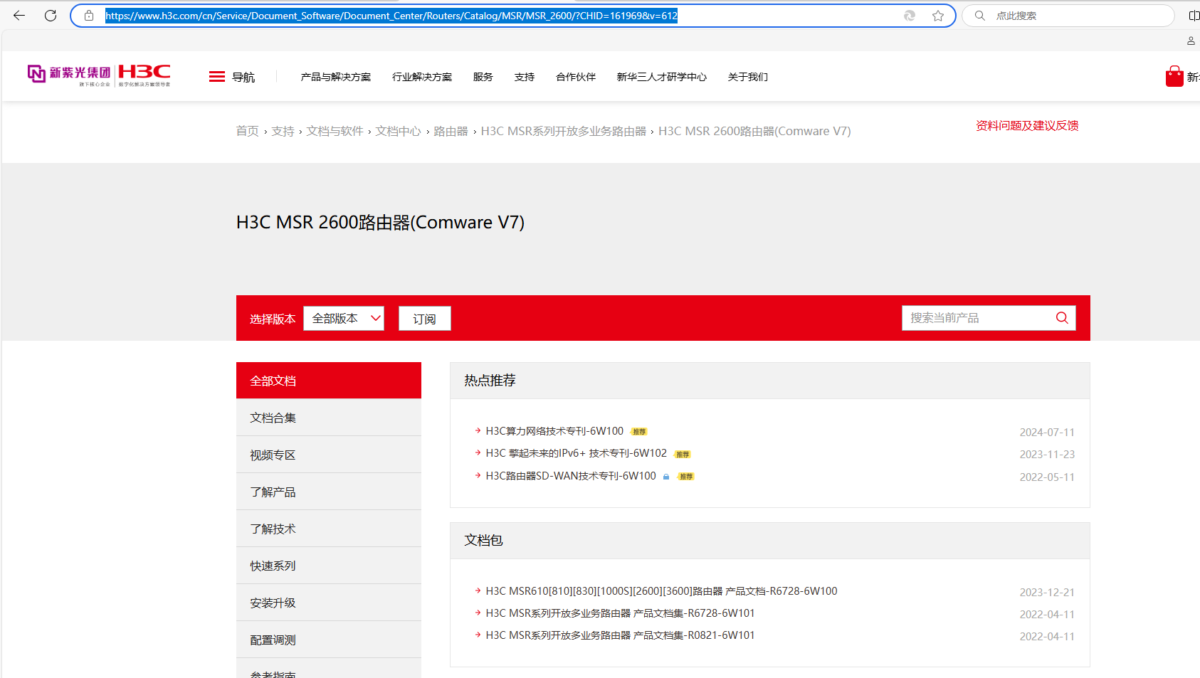
Task: Go to 文档中心 in breadcrumb
Action: click(x=399, y=131)
